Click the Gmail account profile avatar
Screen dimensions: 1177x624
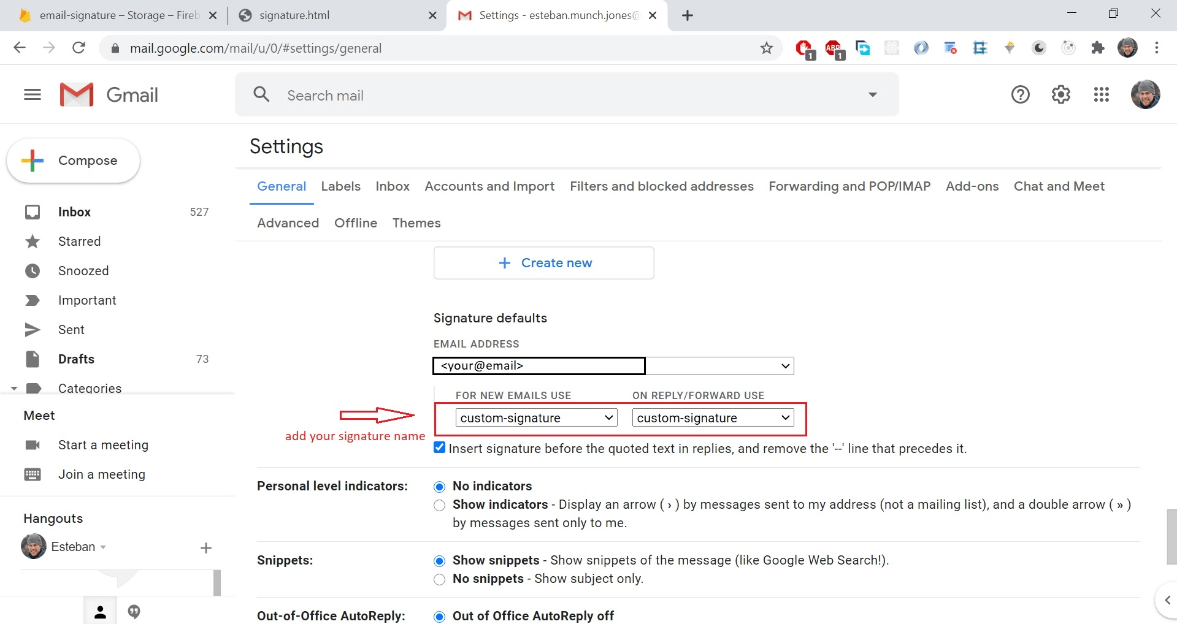[1146, 94]
